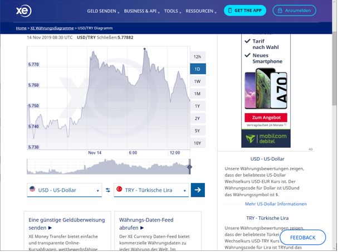
Task: Click the smartphone ad image
Action: [266, 89]
